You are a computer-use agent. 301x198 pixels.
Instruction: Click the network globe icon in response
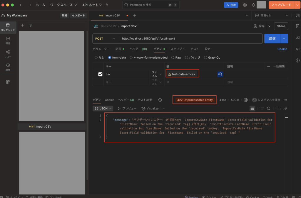(x=245, y=100)
